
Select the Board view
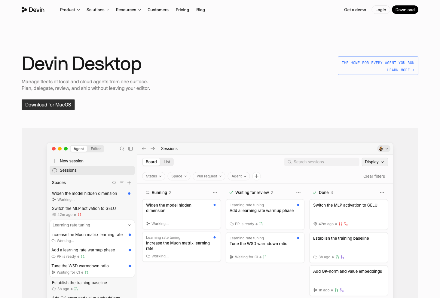151,162
